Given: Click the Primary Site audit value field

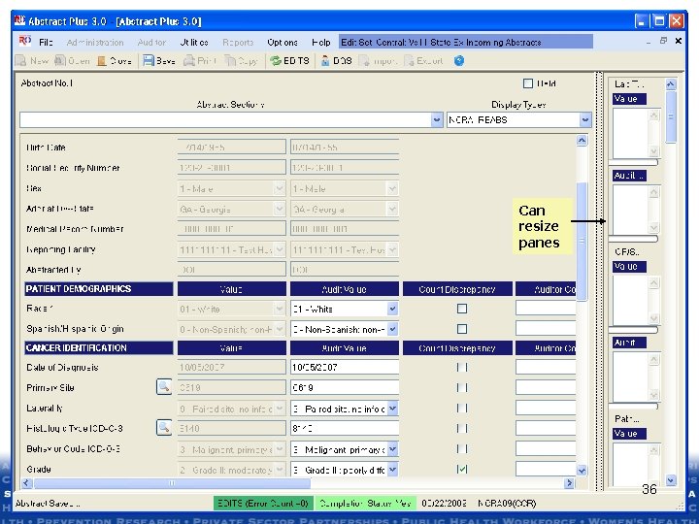Looking at the screenshot, I should [x=344, y=387].
